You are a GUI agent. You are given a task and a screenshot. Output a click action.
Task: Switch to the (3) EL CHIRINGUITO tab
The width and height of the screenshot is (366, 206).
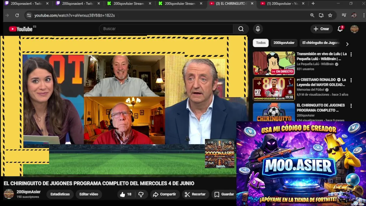(x=231, y=3)
